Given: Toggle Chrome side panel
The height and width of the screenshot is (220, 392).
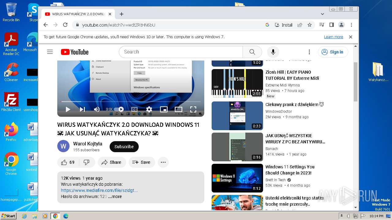Looking at the screenshot, I should coord(331,25).
